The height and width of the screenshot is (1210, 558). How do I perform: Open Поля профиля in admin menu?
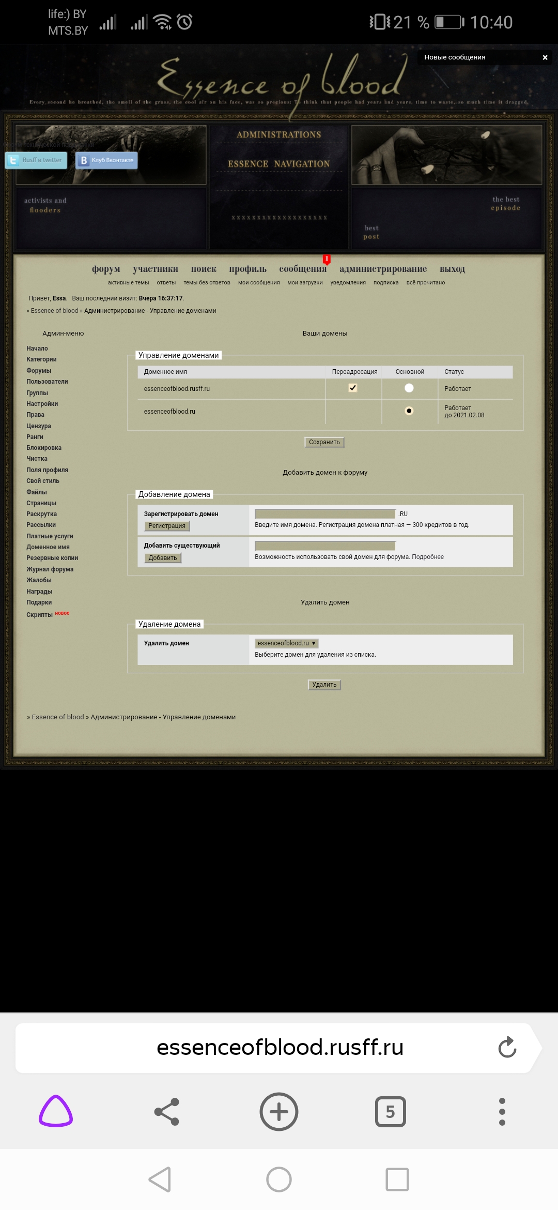coord(47,470)
